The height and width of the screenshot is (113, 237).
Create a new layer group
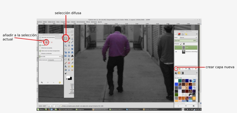[179, 69]
